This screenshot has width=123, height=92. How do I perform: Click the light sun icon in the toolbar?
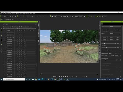[61, 16]
